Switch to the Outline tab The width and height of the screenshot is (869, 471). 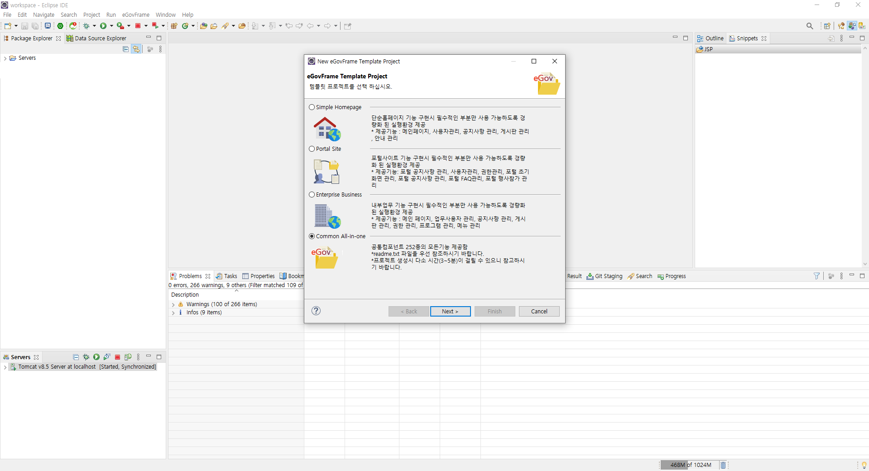pos(711,38)
